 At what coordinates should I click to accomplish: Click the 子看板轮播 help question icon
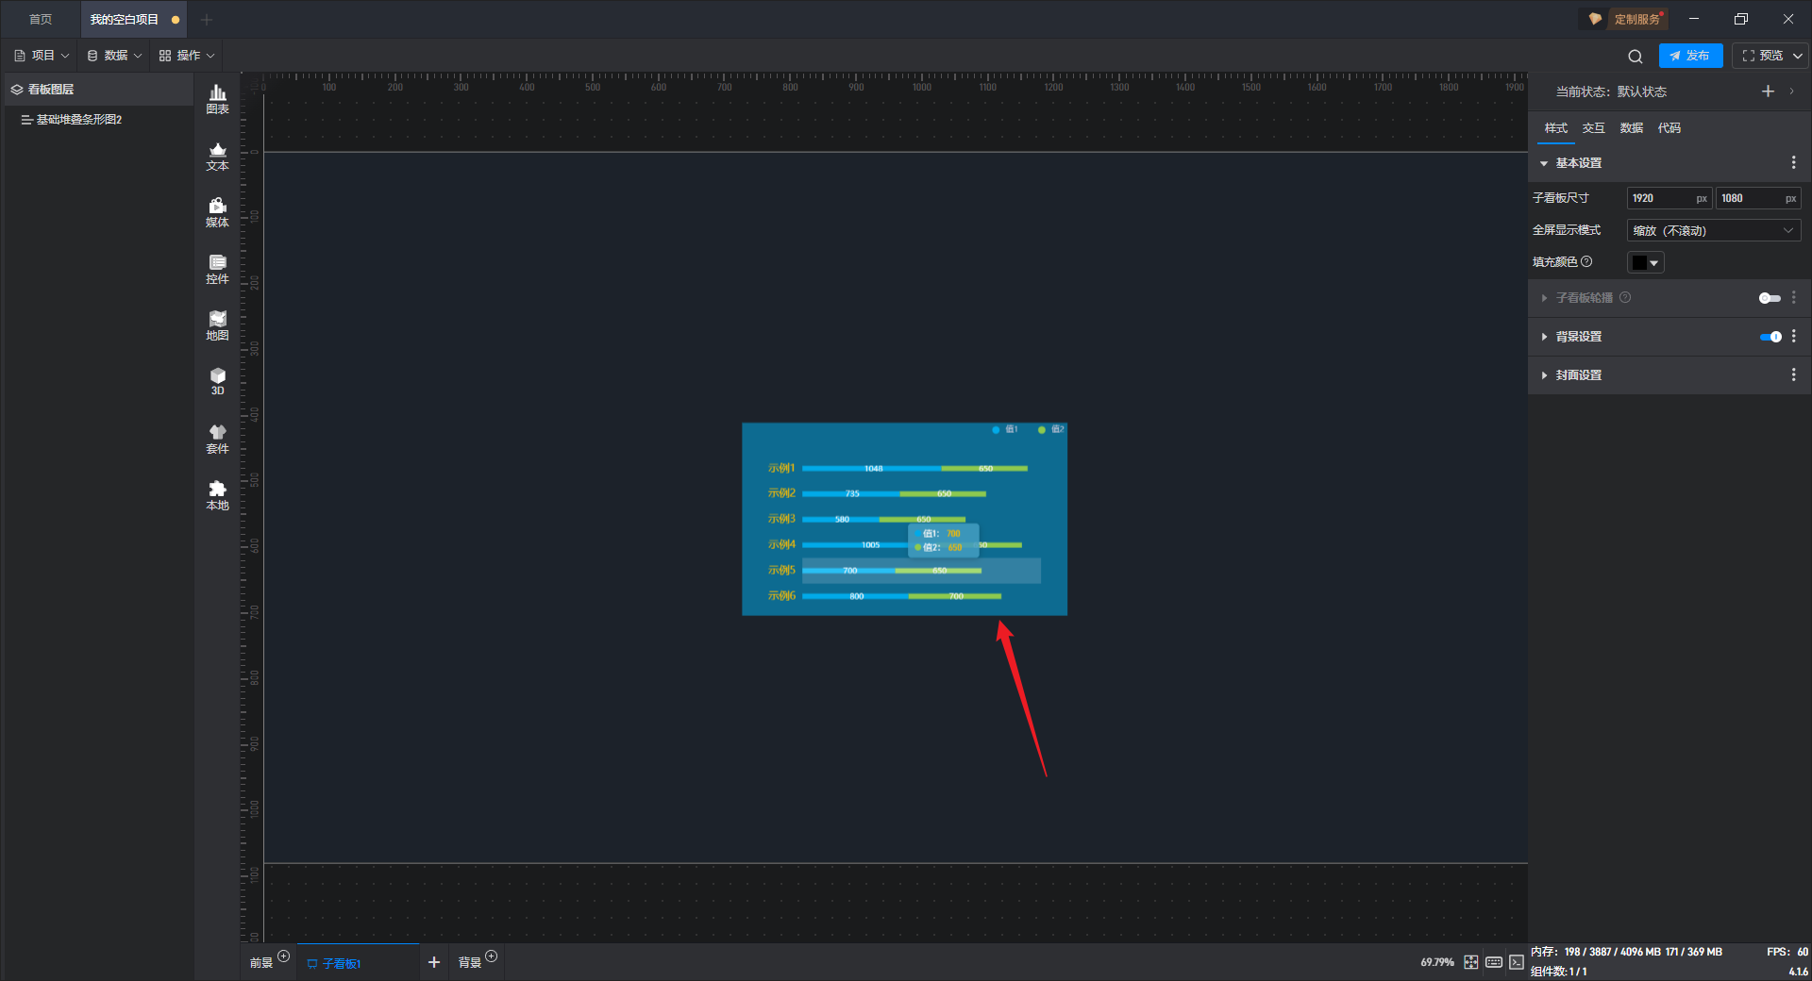pos(1625,297)
